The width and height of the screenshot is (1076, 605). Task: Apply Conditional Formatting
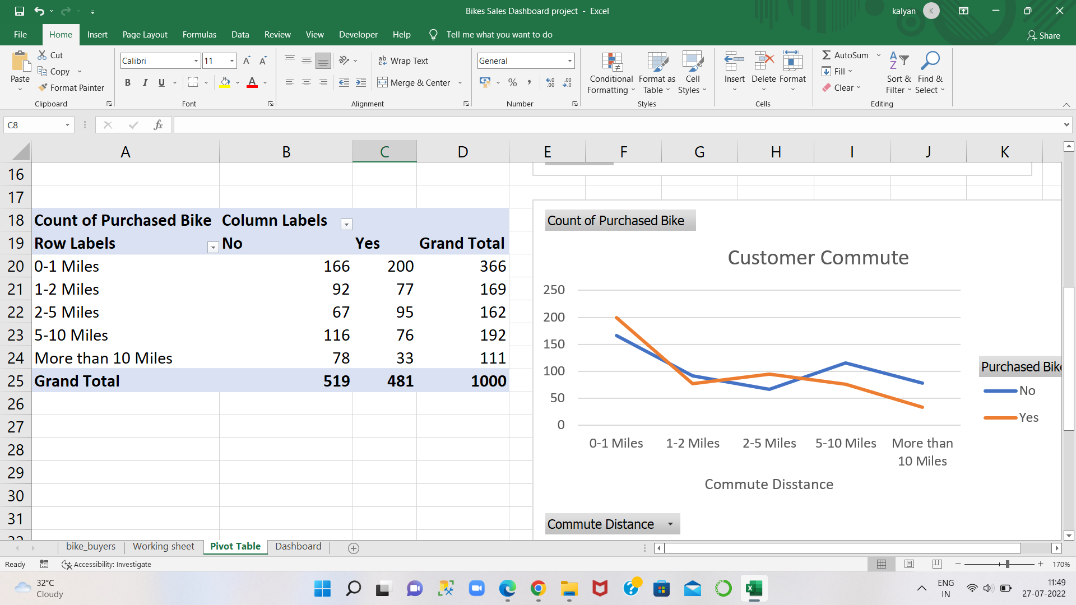coord(610,73)
